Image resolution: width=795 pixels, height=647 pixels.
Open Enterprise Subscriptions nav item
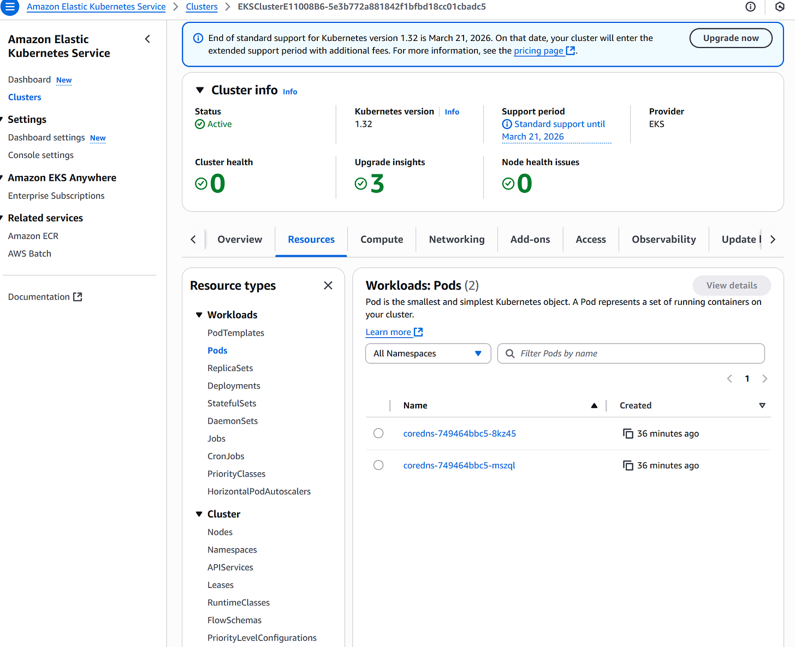[x=56, y=196]
